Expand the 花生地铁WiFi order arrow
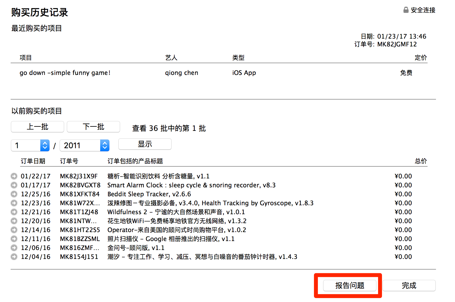 click(14, 221)
